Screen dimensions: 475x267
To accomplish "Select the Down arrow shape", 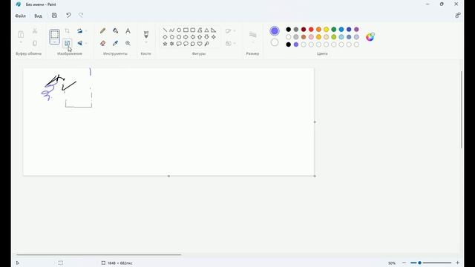I will coord(206,37).
